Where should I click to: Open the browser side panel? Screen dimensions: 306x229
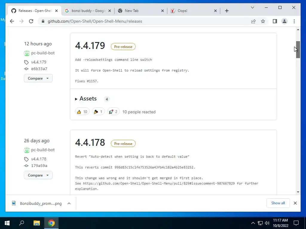[x=275, y=21]
